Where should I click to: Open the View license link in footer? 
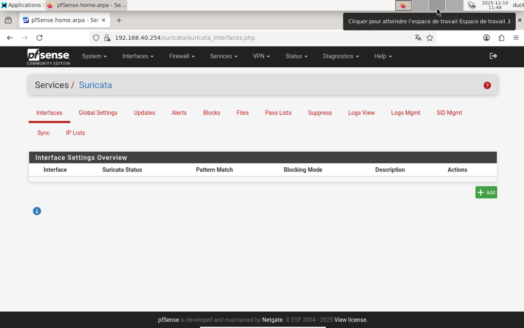click(351, 320)
